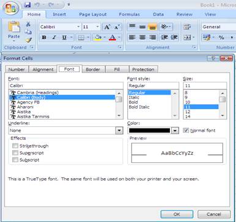Dismiss the dialog with Cancel
Screen dimensions: 236x222
[214, 214]
